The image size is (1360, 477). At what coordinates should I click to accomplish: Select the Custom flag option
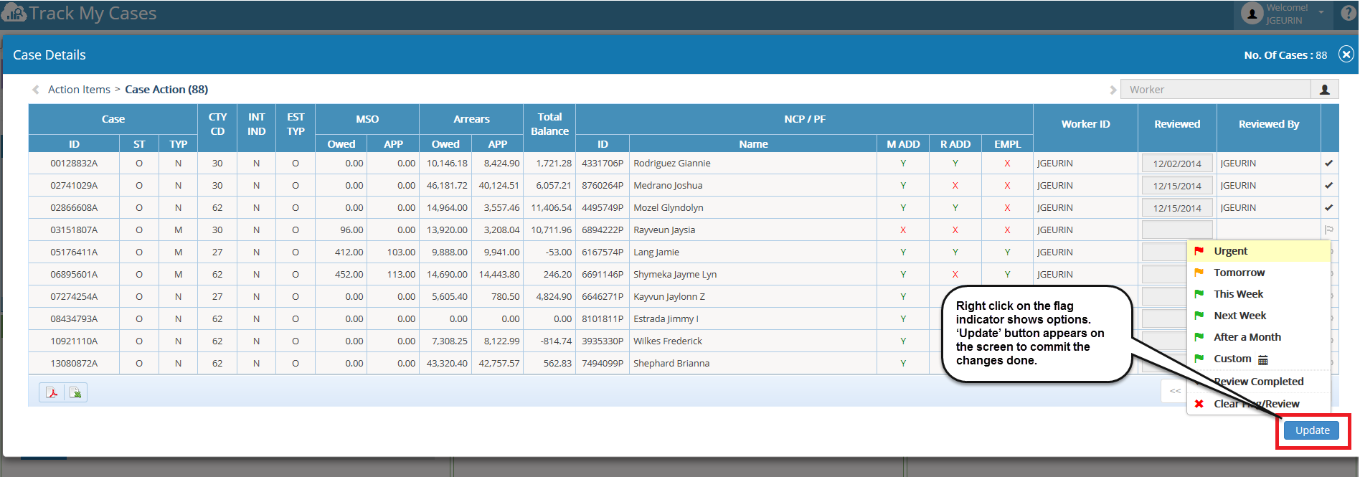point(1259,359)
